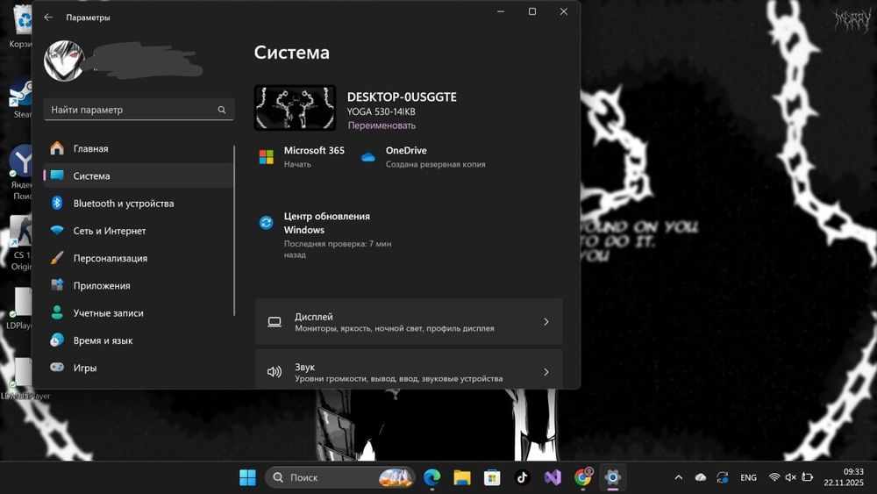The width and height of the screenshot is (877, 494).
Task: Close the Параметры window
Action: click(x=564, y=11)
